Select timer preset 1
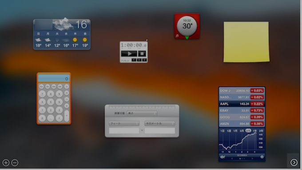The image size is (302, 170). tap(134, 60)
